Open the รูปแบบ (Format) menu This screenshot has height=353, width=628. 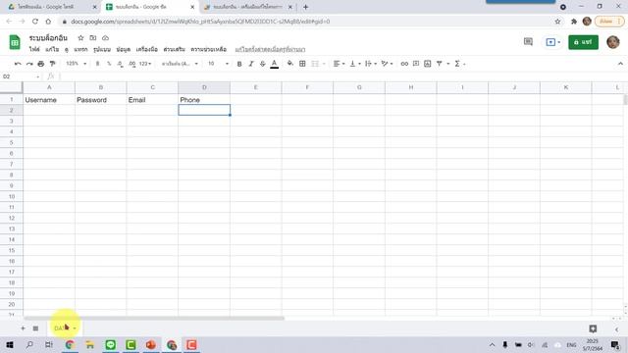102,49
